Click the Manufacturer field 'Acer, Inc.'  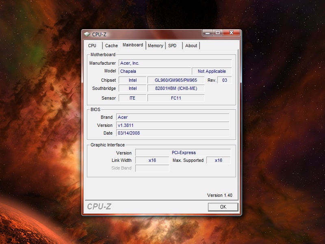tap(175, 63)
